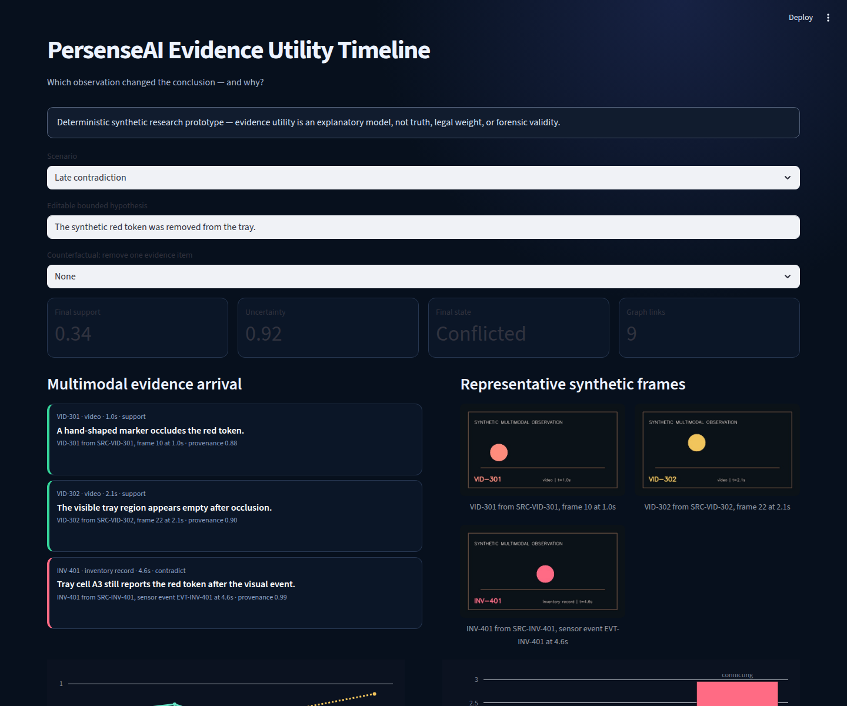Click the Uncertainty value 0.92
The height and width of the screenshot is (706, 847).
264,334
